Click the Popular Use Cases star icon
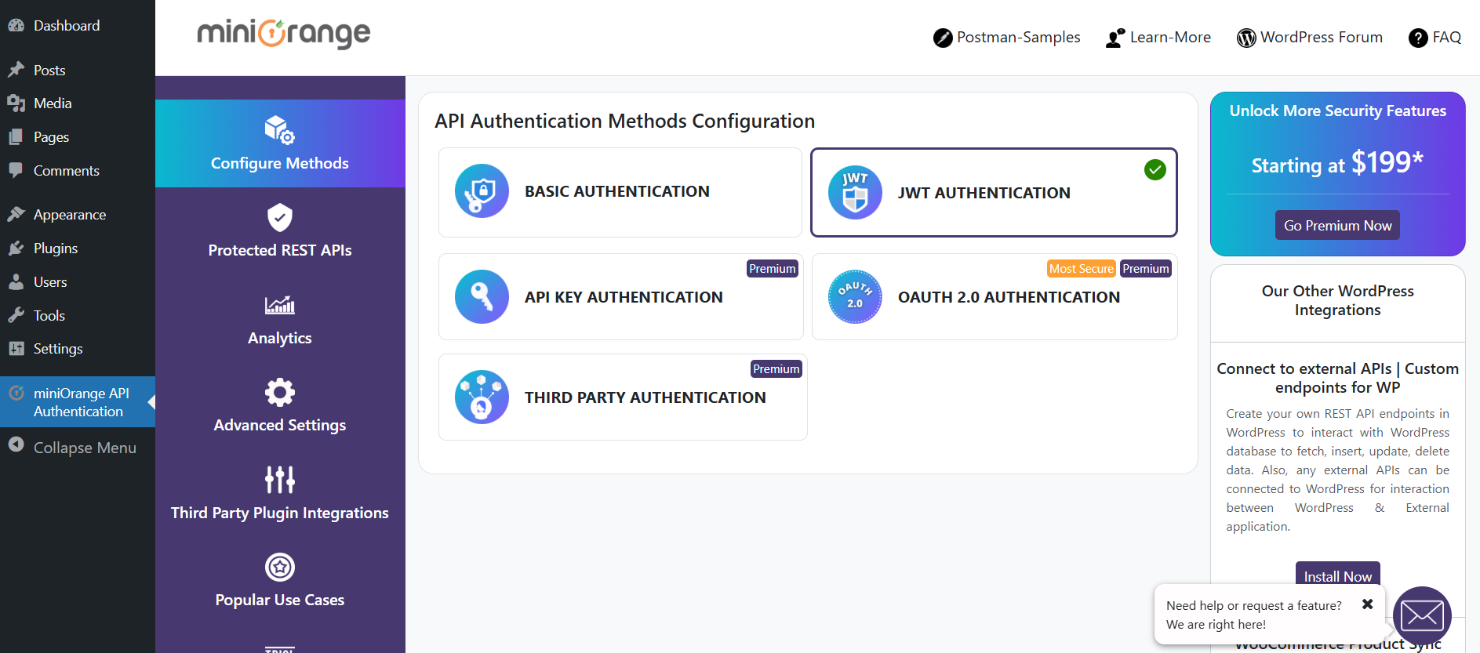This screenshot has width=1480, height=653. point(280,567)
